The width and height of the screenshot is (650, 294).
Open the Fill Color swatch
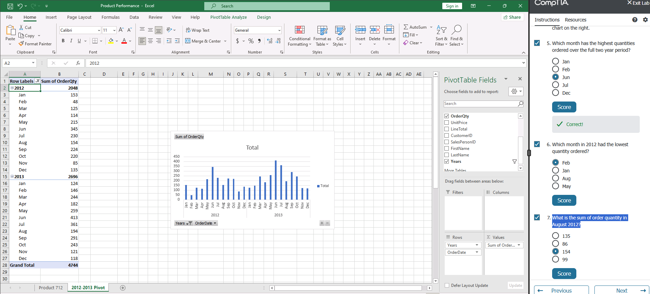[x=111, y=41]
